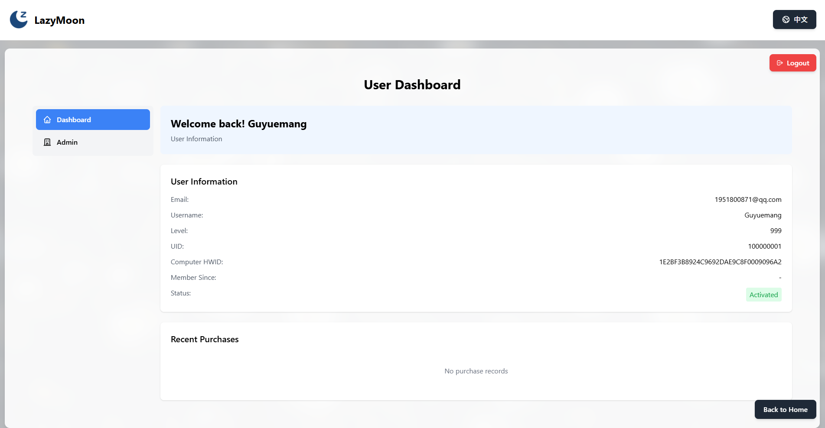Switch language using the 中文 label

(x=800, y=20)
